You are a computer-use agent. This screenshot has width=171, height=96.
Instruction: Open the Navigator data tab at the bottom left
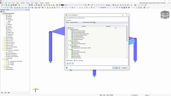click(x=2, y=93)
